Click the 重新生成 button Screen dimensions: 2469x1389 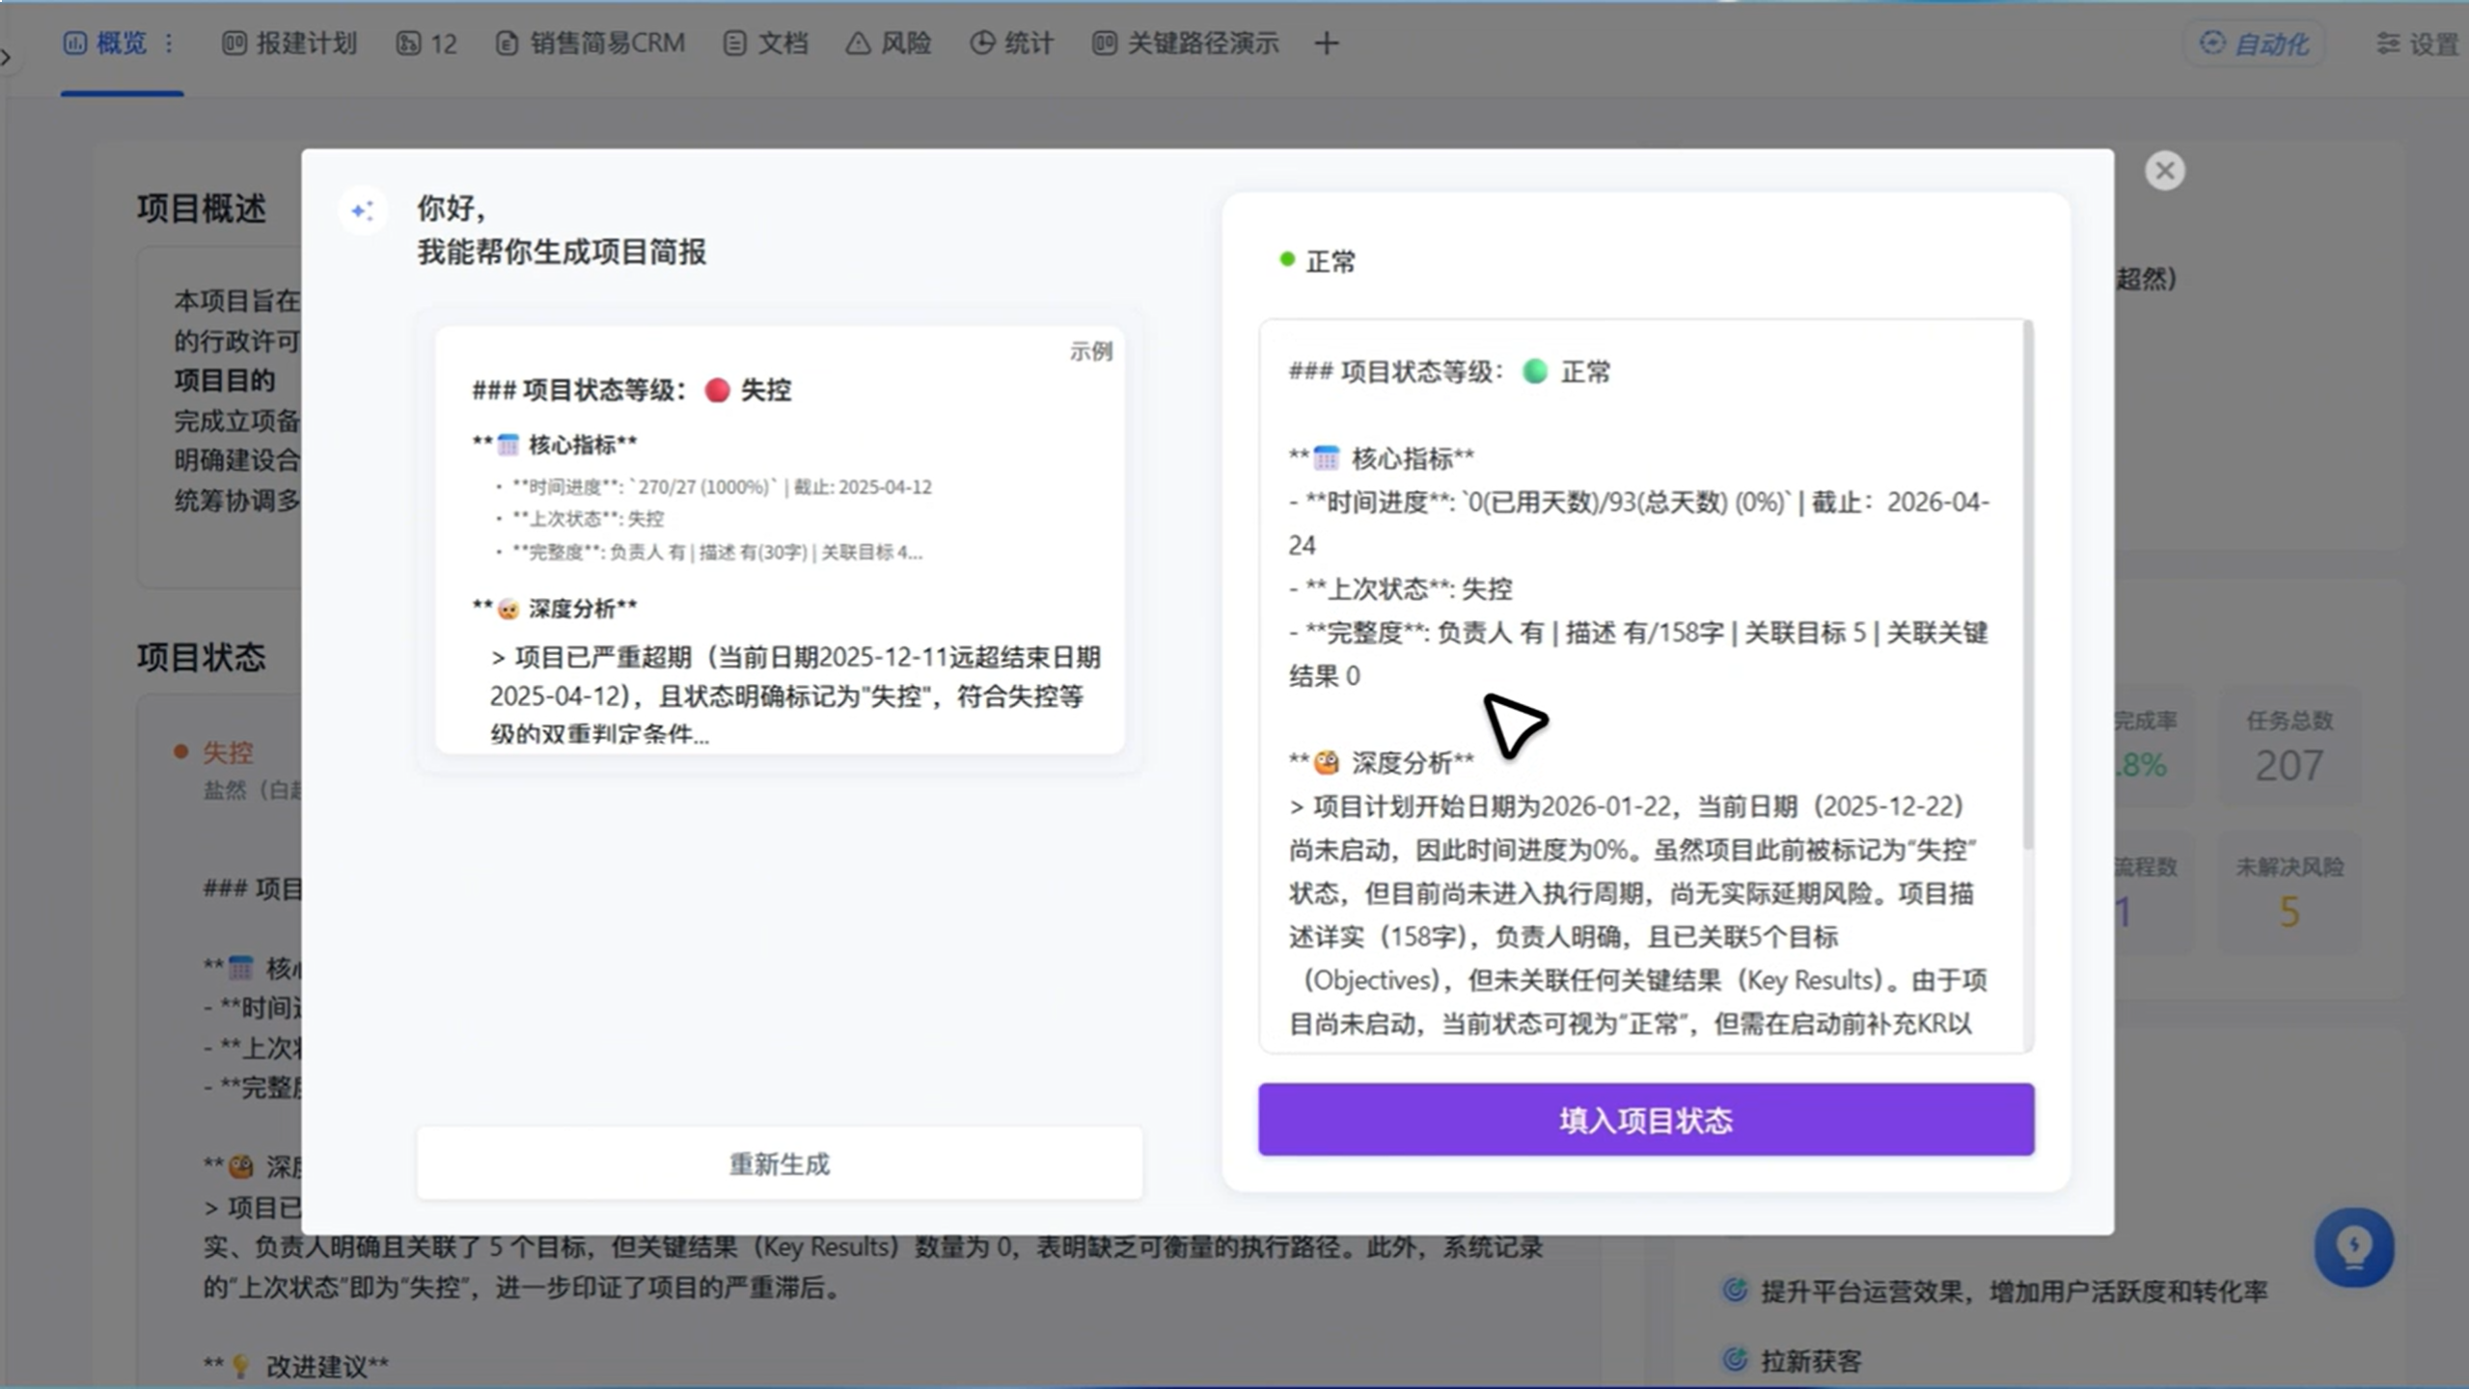pos(780,1163)
